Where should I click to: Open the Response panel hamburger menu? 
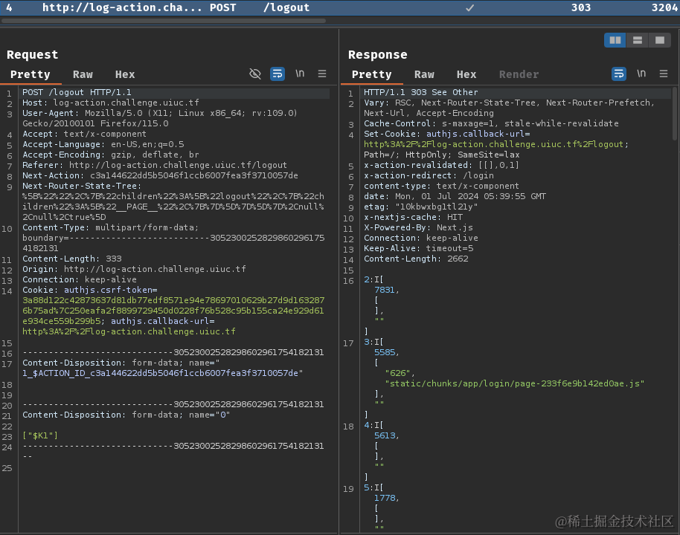[x=664, y=74]
